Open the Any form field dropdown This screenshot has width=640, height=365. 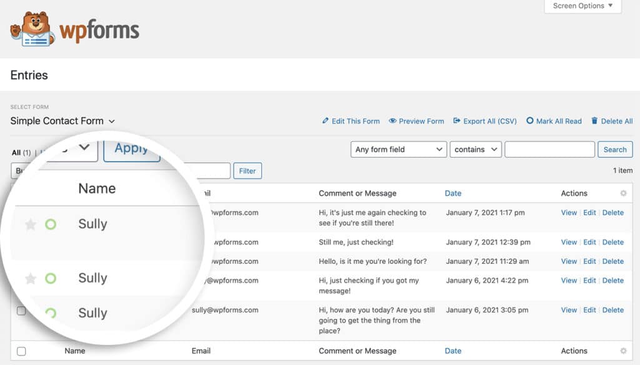(x=398, y=150)
